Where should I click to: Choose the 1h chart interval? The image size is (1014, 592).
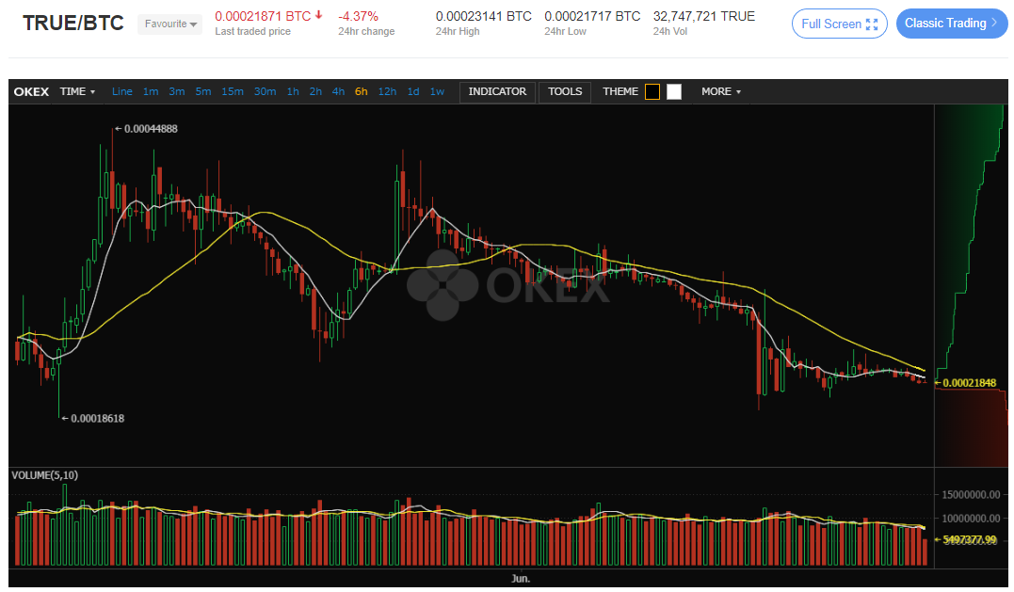(293, 92)
